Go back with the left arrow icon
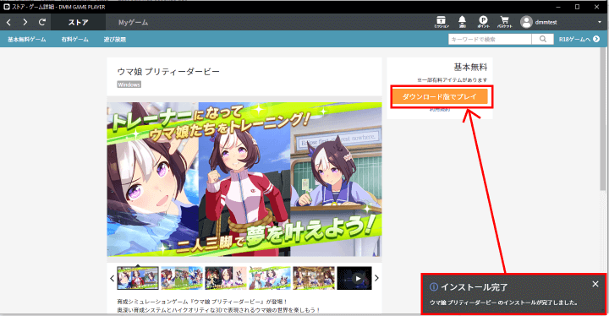The image size is (609, 316). coord(8,22)
